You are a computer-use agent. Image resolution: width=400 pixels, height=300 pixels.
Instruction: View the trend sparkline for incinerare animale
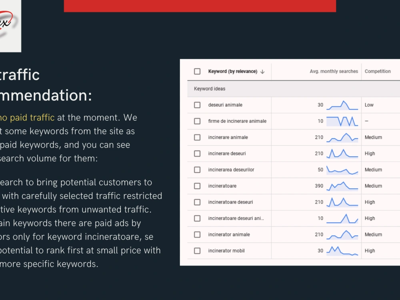(342, 137)
